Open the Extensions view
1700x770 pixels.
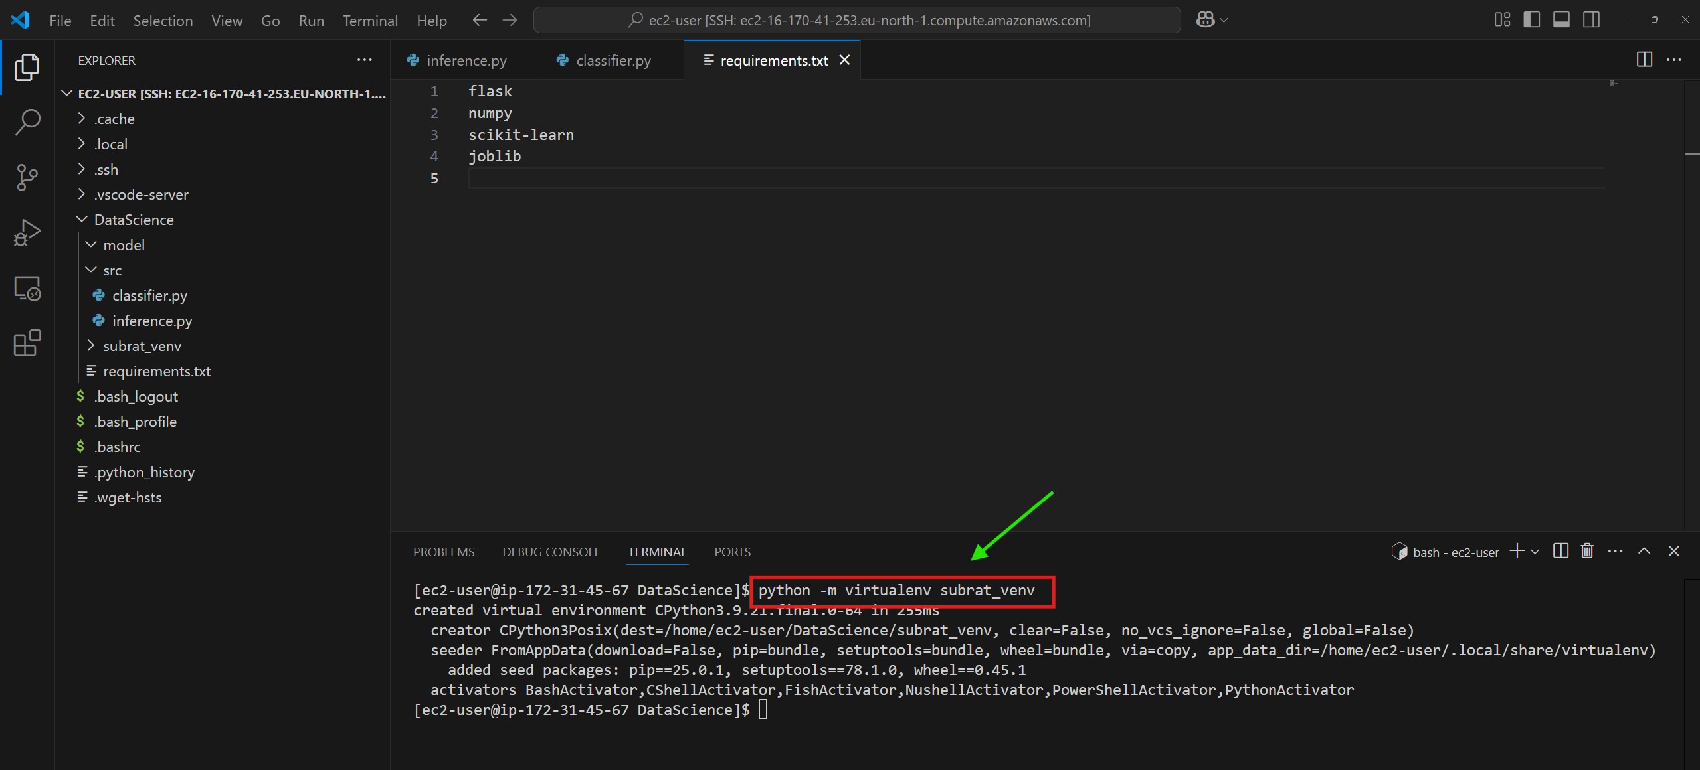(x=27, y=343)
